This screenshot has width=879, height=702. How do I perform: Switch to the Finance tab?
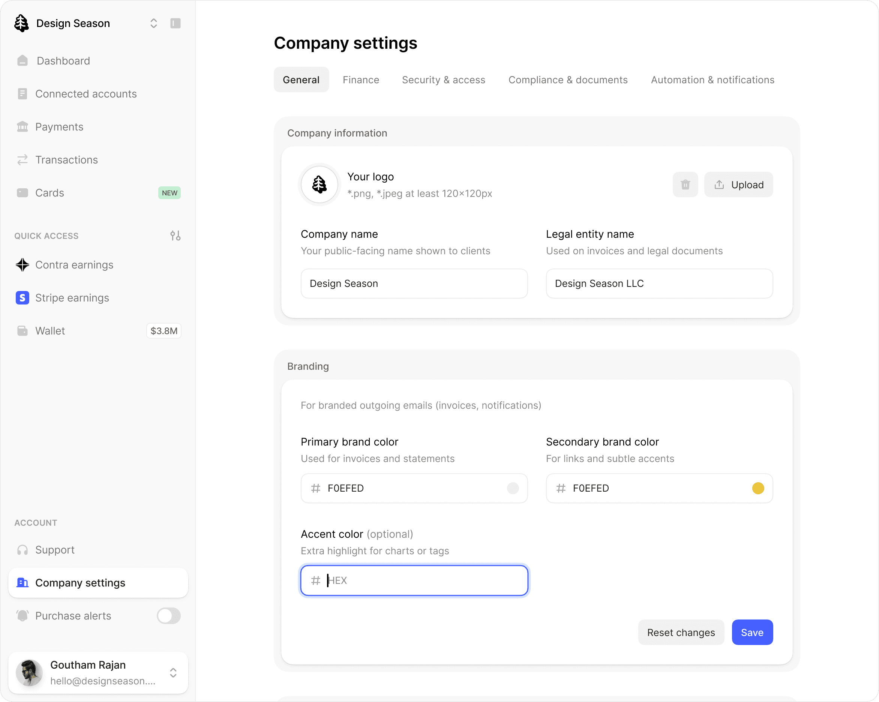click(x=361, y=80)
